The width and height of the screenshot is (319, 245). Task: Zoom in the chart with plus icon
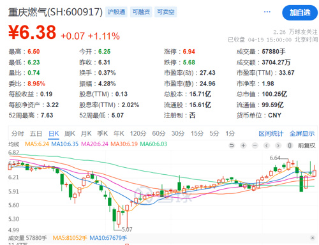tap(243, 145)
